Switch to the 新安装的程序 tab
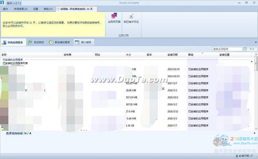 pyautogui.click(x=59, y=42)
